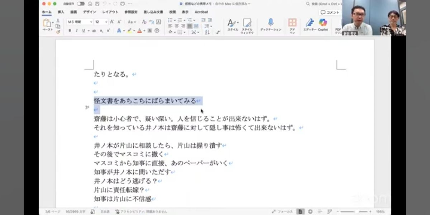Screen dimensions: 430x215
Task: Open the レイアウト ribbon tab
Action: pyautogui.click(x=110, y=12)
